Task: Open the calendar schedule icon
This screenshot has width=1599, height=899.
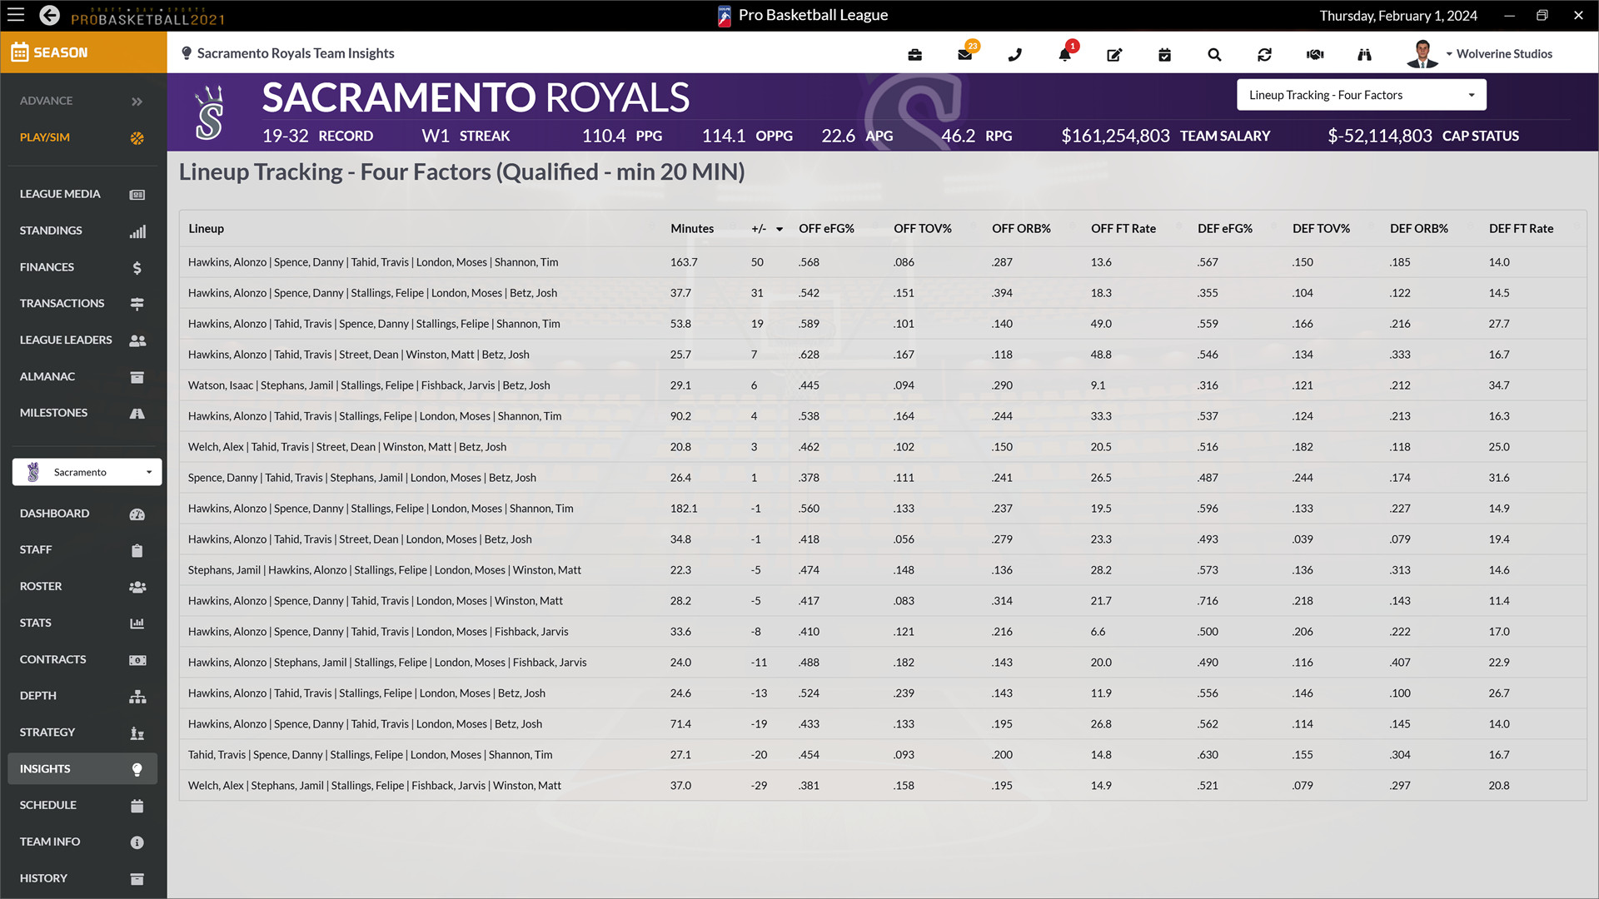Action: (1164, 54)
